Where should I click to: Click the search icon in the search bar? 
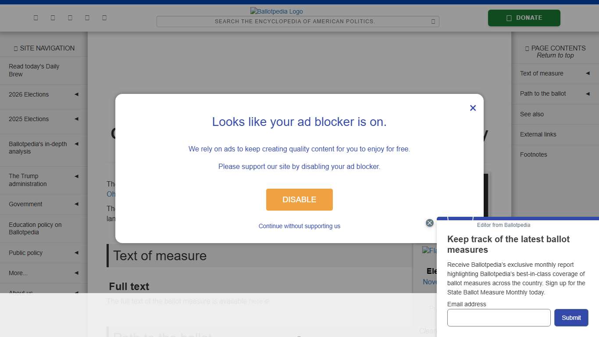(x=433, y=22)
